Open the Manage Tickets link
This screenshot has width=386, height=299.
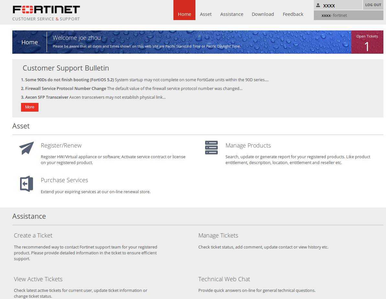pos(218,236)
